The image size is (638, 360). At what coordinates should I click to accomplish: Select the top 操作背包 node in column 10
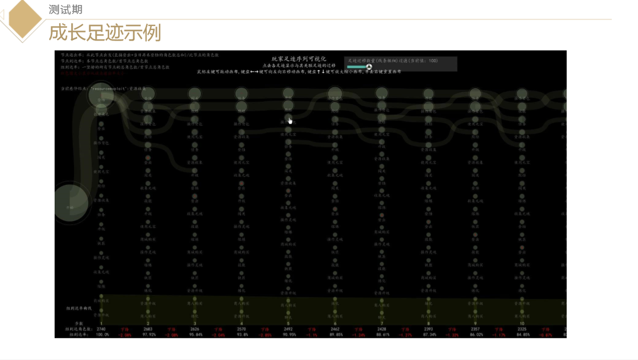point(522,94)
